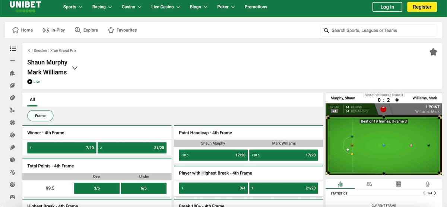Select the horse racing sidebar icon
The width and height of the screenshot is (447, 207).
pyautogui.click(x=13, y=73)
